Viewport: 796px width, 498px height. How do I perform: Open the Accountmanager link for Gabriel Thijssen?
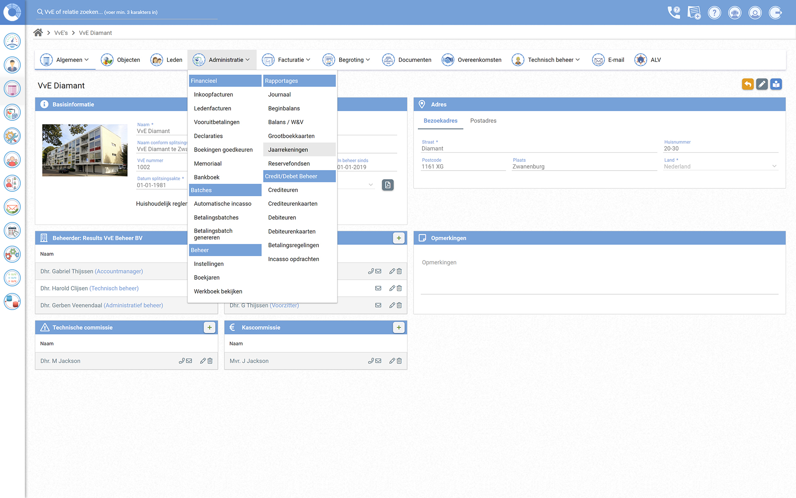click(x=119, y=271)
